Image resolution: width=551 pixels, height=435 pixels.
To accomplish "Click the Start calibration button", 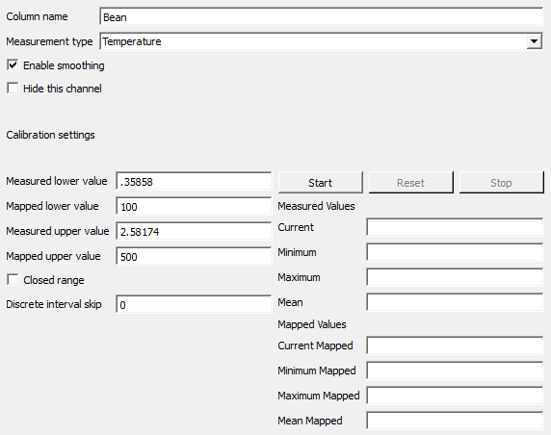I will [x=320, y=183].
